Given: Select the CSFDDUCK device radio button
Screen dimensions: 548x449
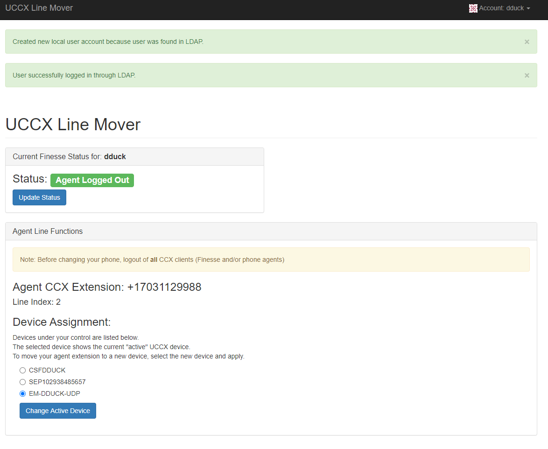Looking at the screenshot, I should tap(23, 371).
